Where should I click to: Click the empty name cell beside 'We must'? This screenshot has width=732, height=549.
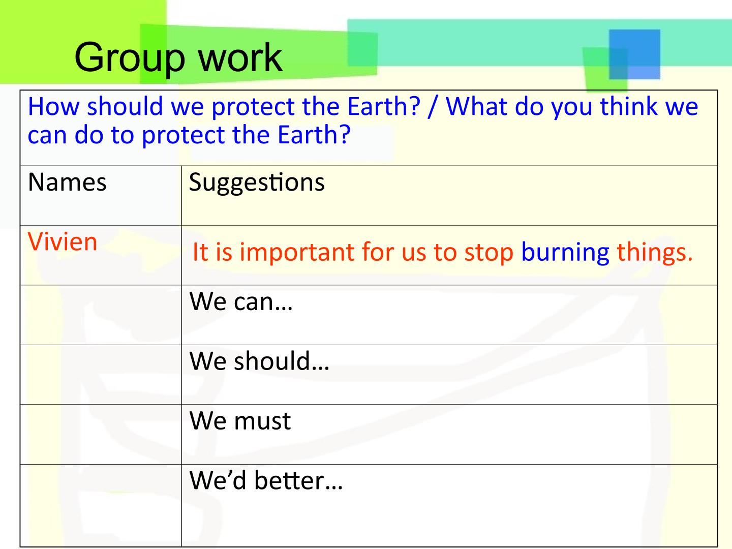coord(101,434)
